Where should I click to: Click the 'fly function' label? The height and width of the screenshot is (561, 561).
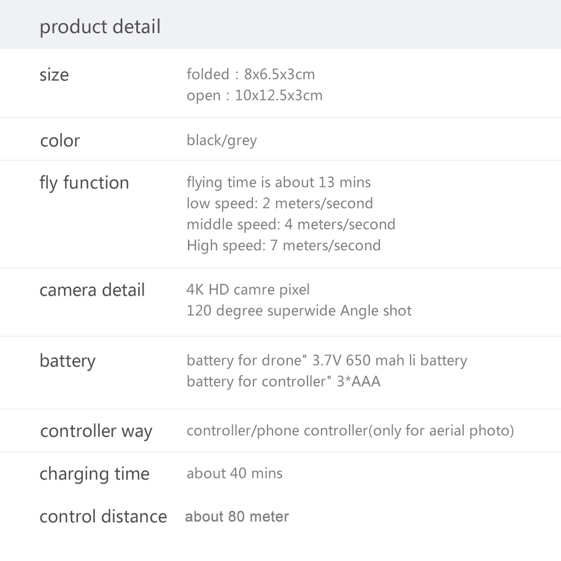coord(84,183)
